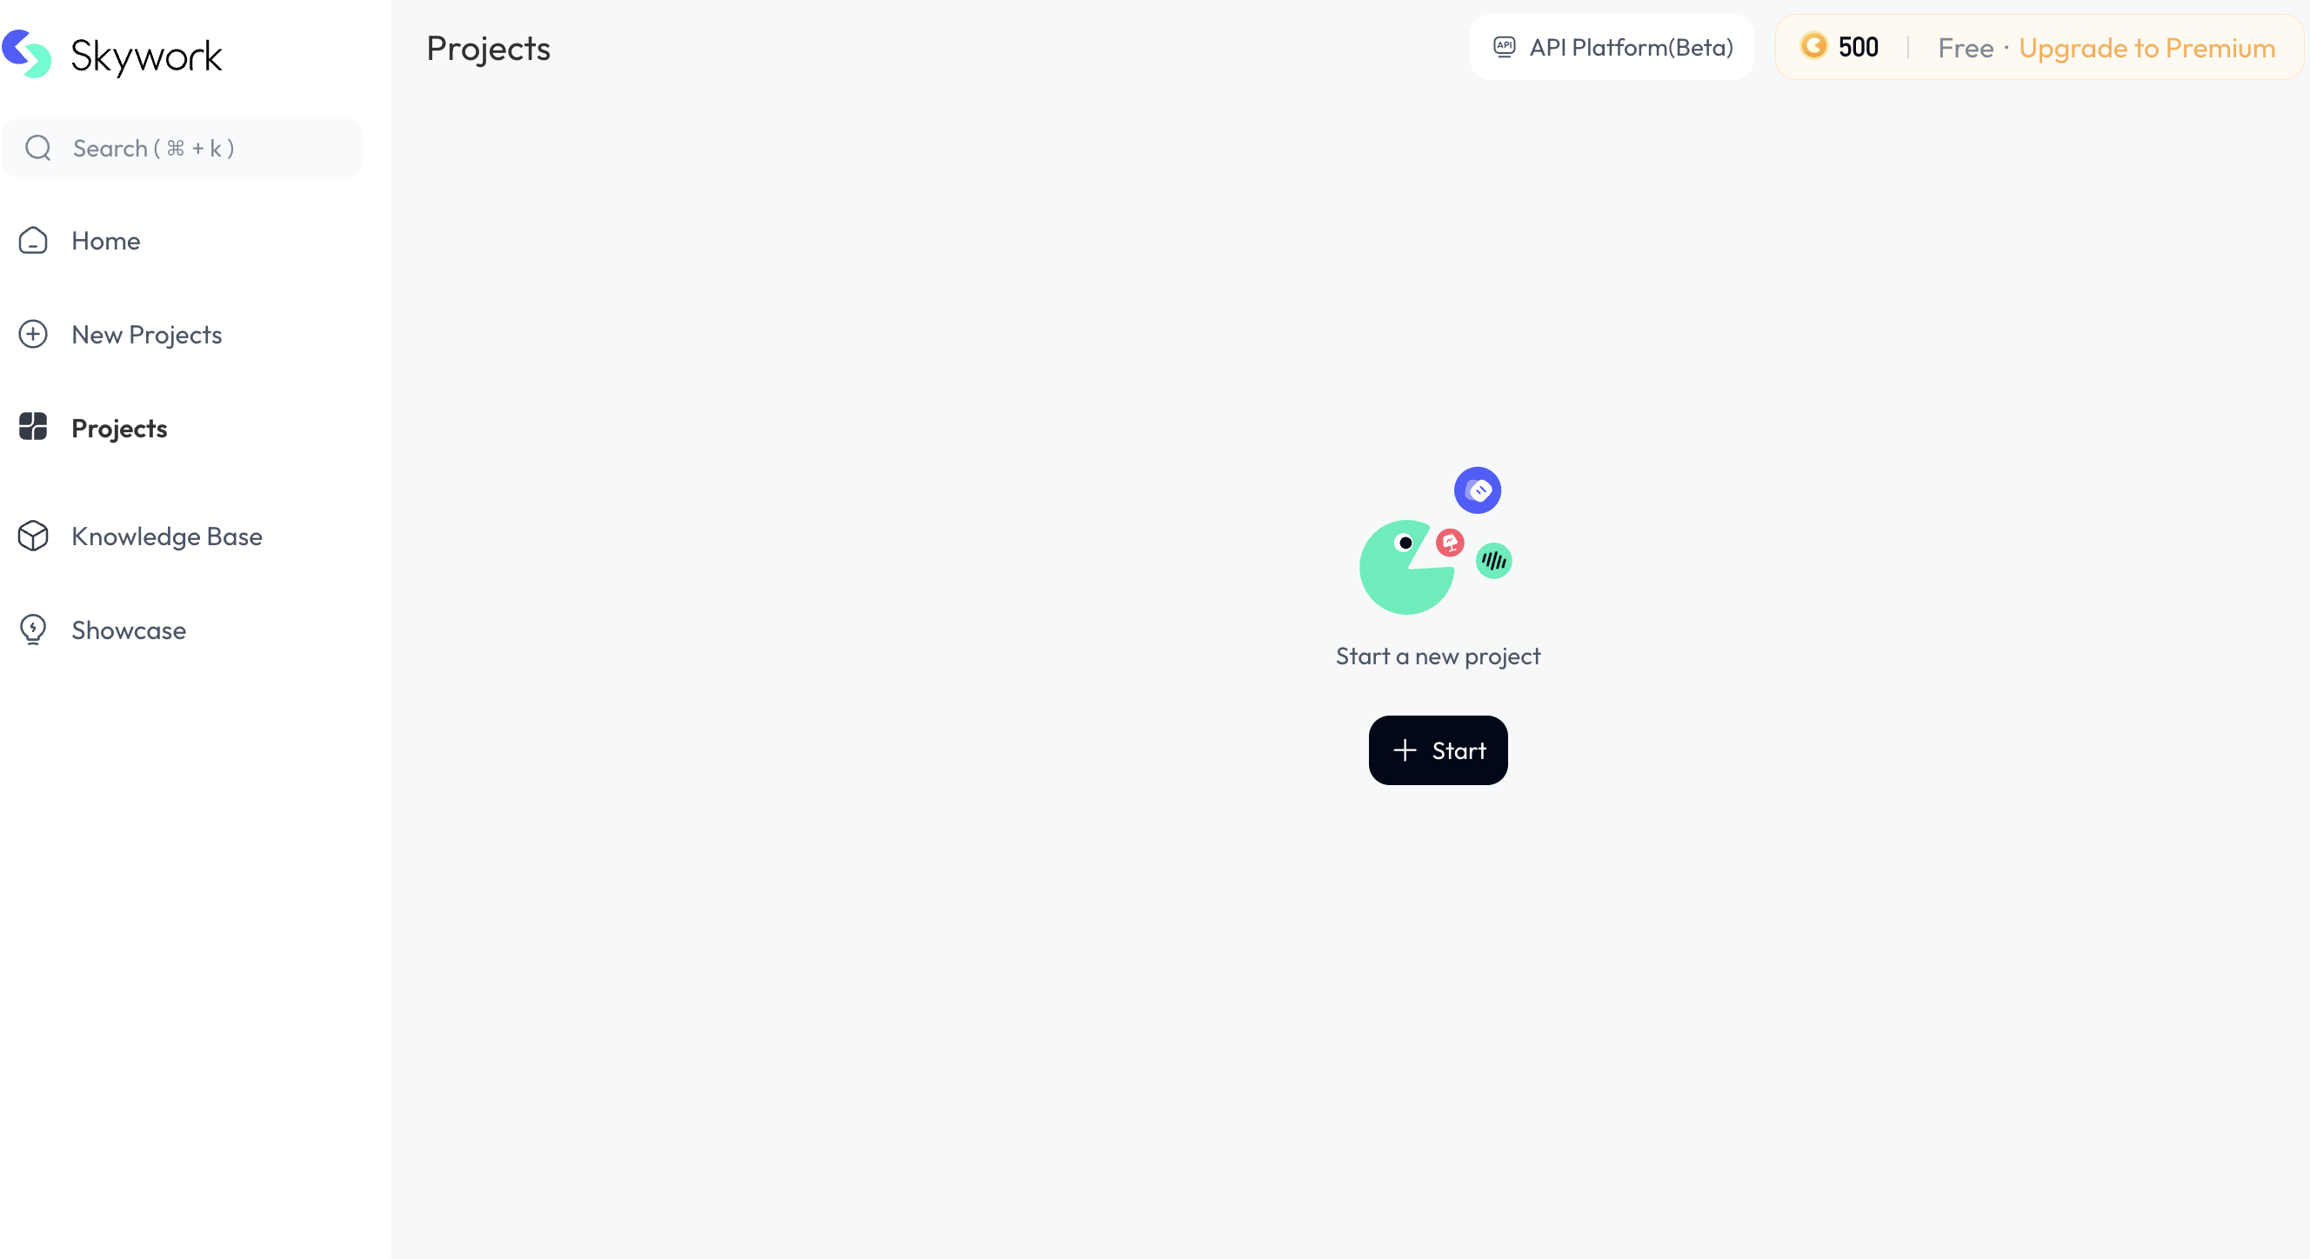Screen dimensions: 2310x1259
Task: Click the Home icon in the sidebar
Action: 33,240
